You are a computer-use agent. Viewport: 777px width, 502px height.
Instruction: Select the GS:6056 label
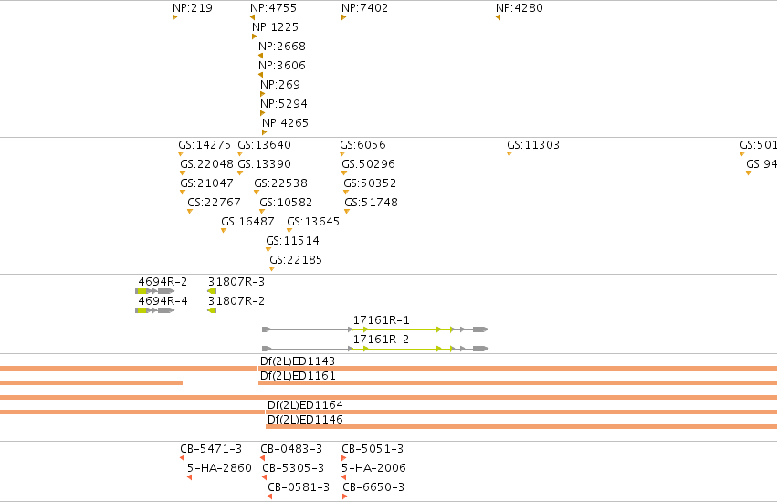[x=362, y=145]
